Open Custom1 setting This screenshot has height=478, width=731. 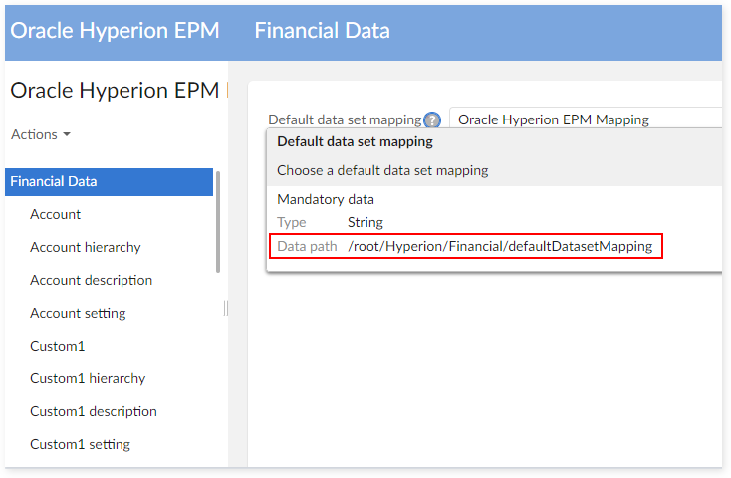80,444
